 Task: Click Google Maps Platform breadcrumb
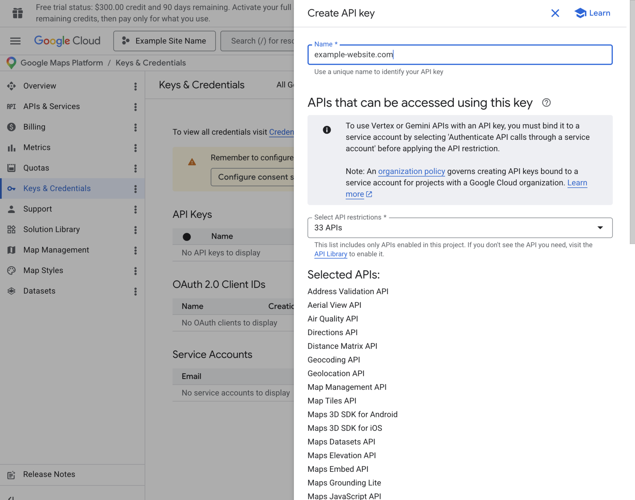(x=62, y=63)
